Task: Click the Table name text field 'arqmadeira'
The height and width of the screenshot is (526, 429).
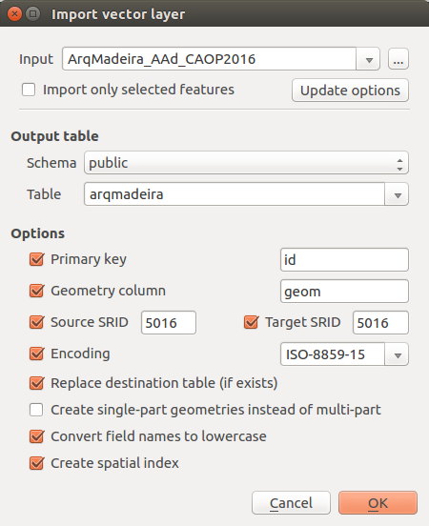Action: [235, 194]
